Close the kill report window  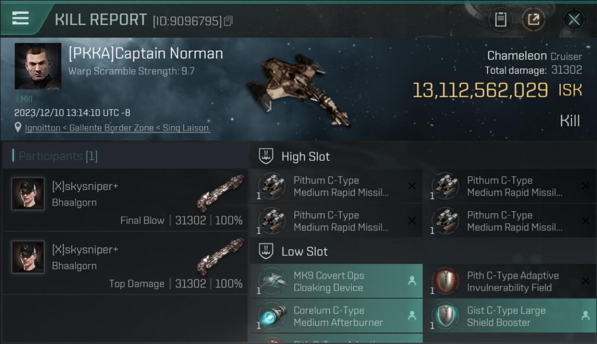[x=574, y=19]
